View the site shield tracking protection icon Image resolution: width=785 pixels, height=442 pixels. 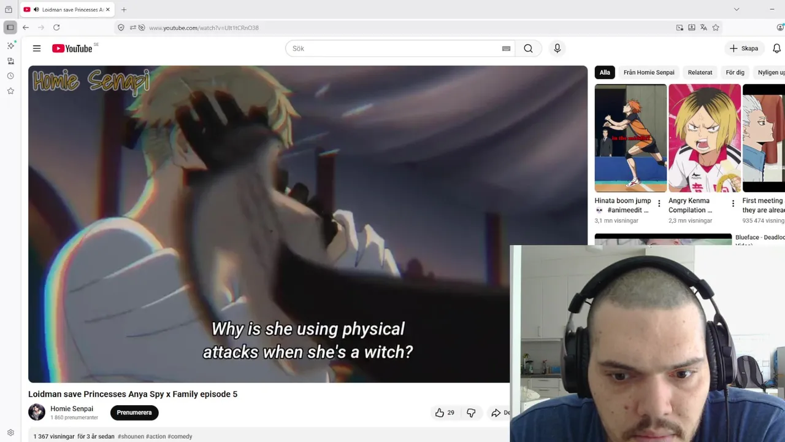(121, 28)
